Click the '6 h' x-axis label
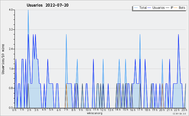This screenshot has height=116, width=189. pyautogui.click(x=59, y=110)
